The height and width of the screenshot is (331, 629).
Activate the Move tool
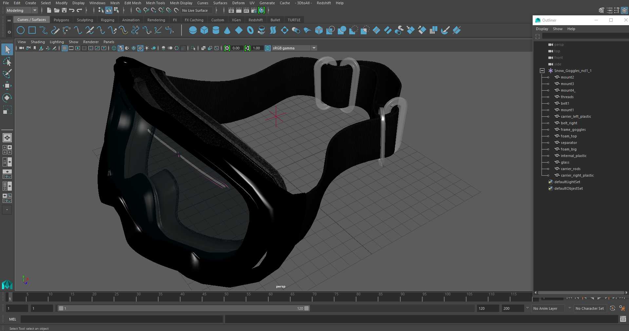click(7, 86)
